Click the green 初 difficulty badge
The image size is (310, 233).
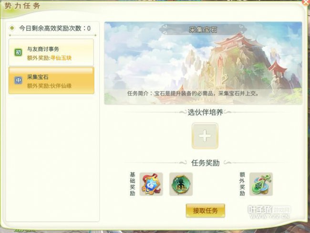click(x=19, y=52)
